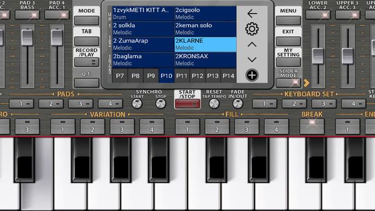375x211 pixels.
Task: Trigger FILL button 3
Action: (x=247, y=127)
